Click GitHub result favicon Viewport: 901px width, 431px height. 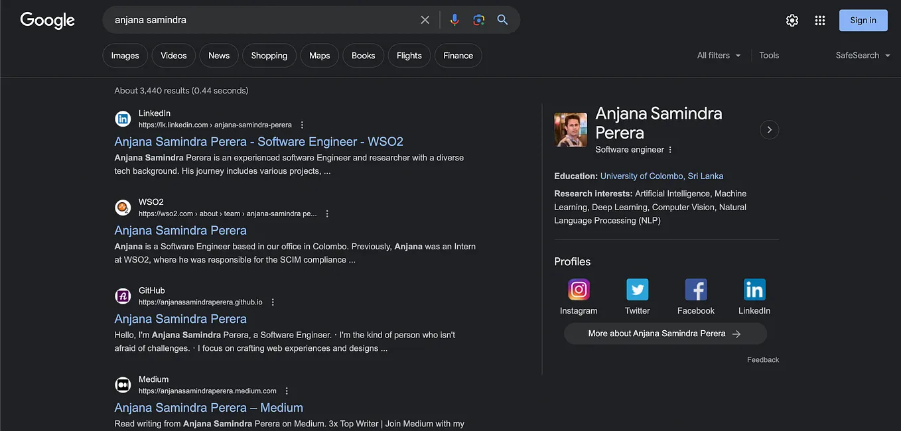coord(123,296)
